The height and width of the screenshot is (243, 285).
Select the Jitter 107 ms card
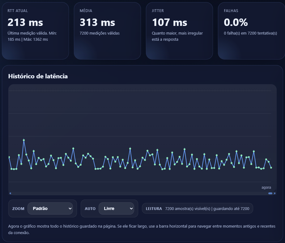[x=179, y=31]
